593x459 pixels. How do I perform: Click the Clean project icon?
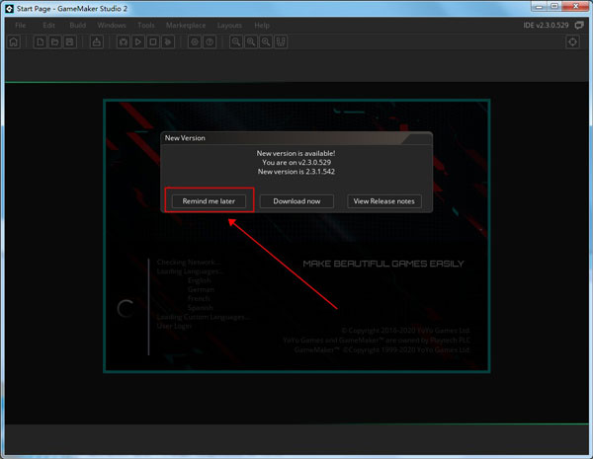pos(169,42)
